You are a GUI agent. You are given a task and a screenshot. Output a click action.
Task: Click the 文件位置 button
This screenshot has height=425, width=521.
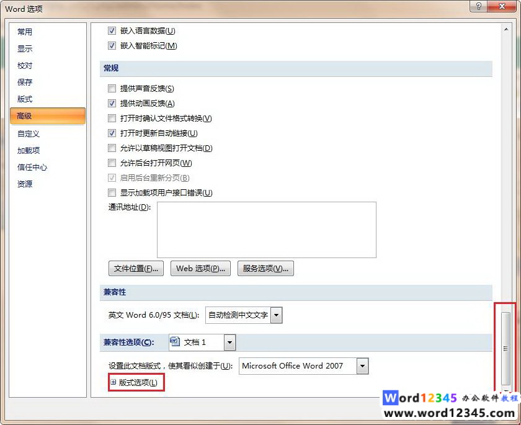click(136, 269)
